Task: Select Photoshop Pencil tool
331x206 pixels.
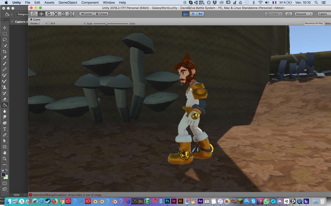Action: point(5,69)
